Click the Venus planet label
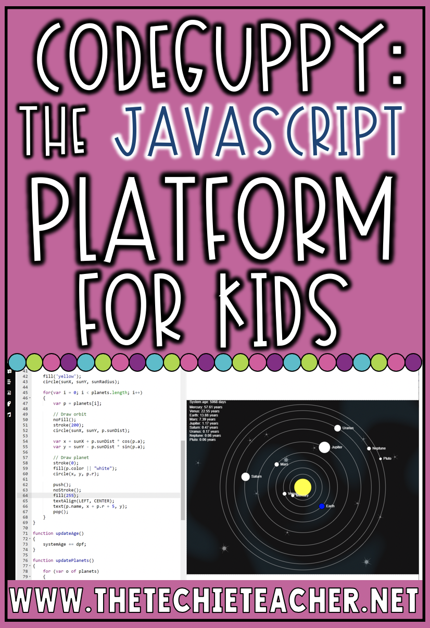 [292, 494]
